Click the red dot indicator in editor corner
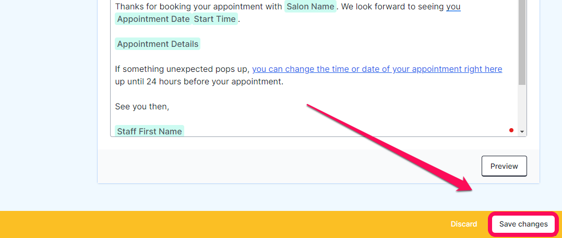The width and height of the screenshot is (562, 238). pyautogui.click(x=511, y=130)
